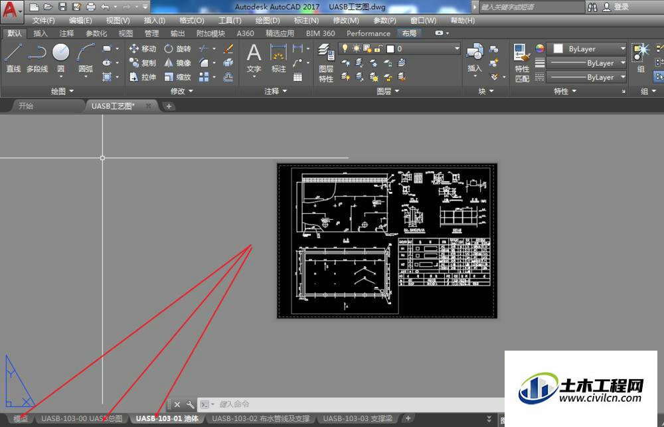Expand the Block (块) panel
The width and height of the screenshot is (664, 427).
(x=486, y=91)
